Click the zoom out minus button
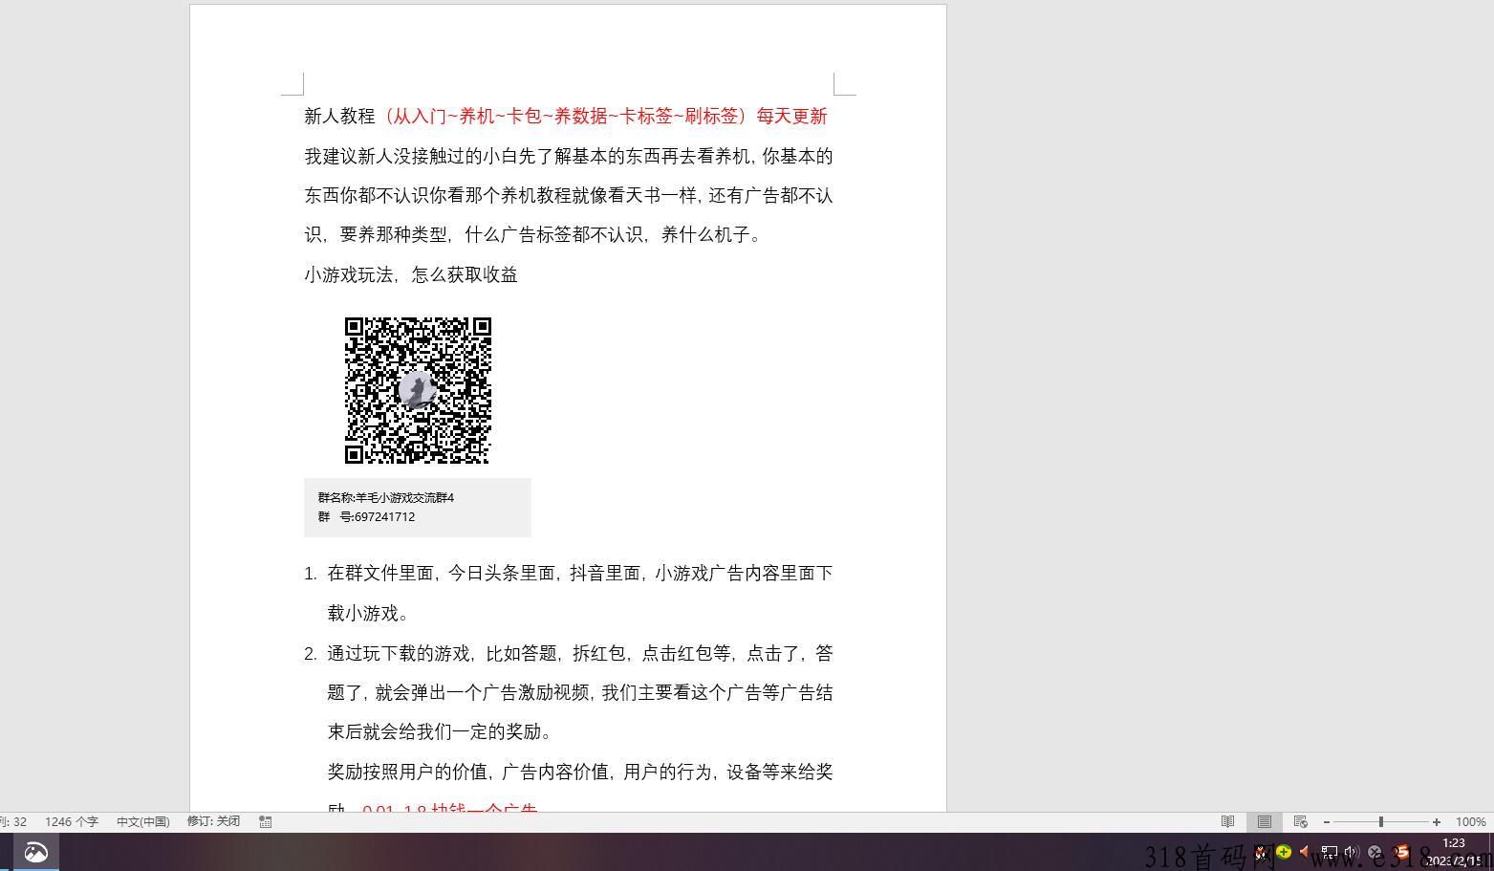1494x871 pixels. pos(1327,822)
